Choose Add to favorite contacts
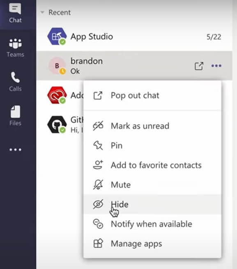This screenshot has height=269, width=237. [x=152, y=165]
